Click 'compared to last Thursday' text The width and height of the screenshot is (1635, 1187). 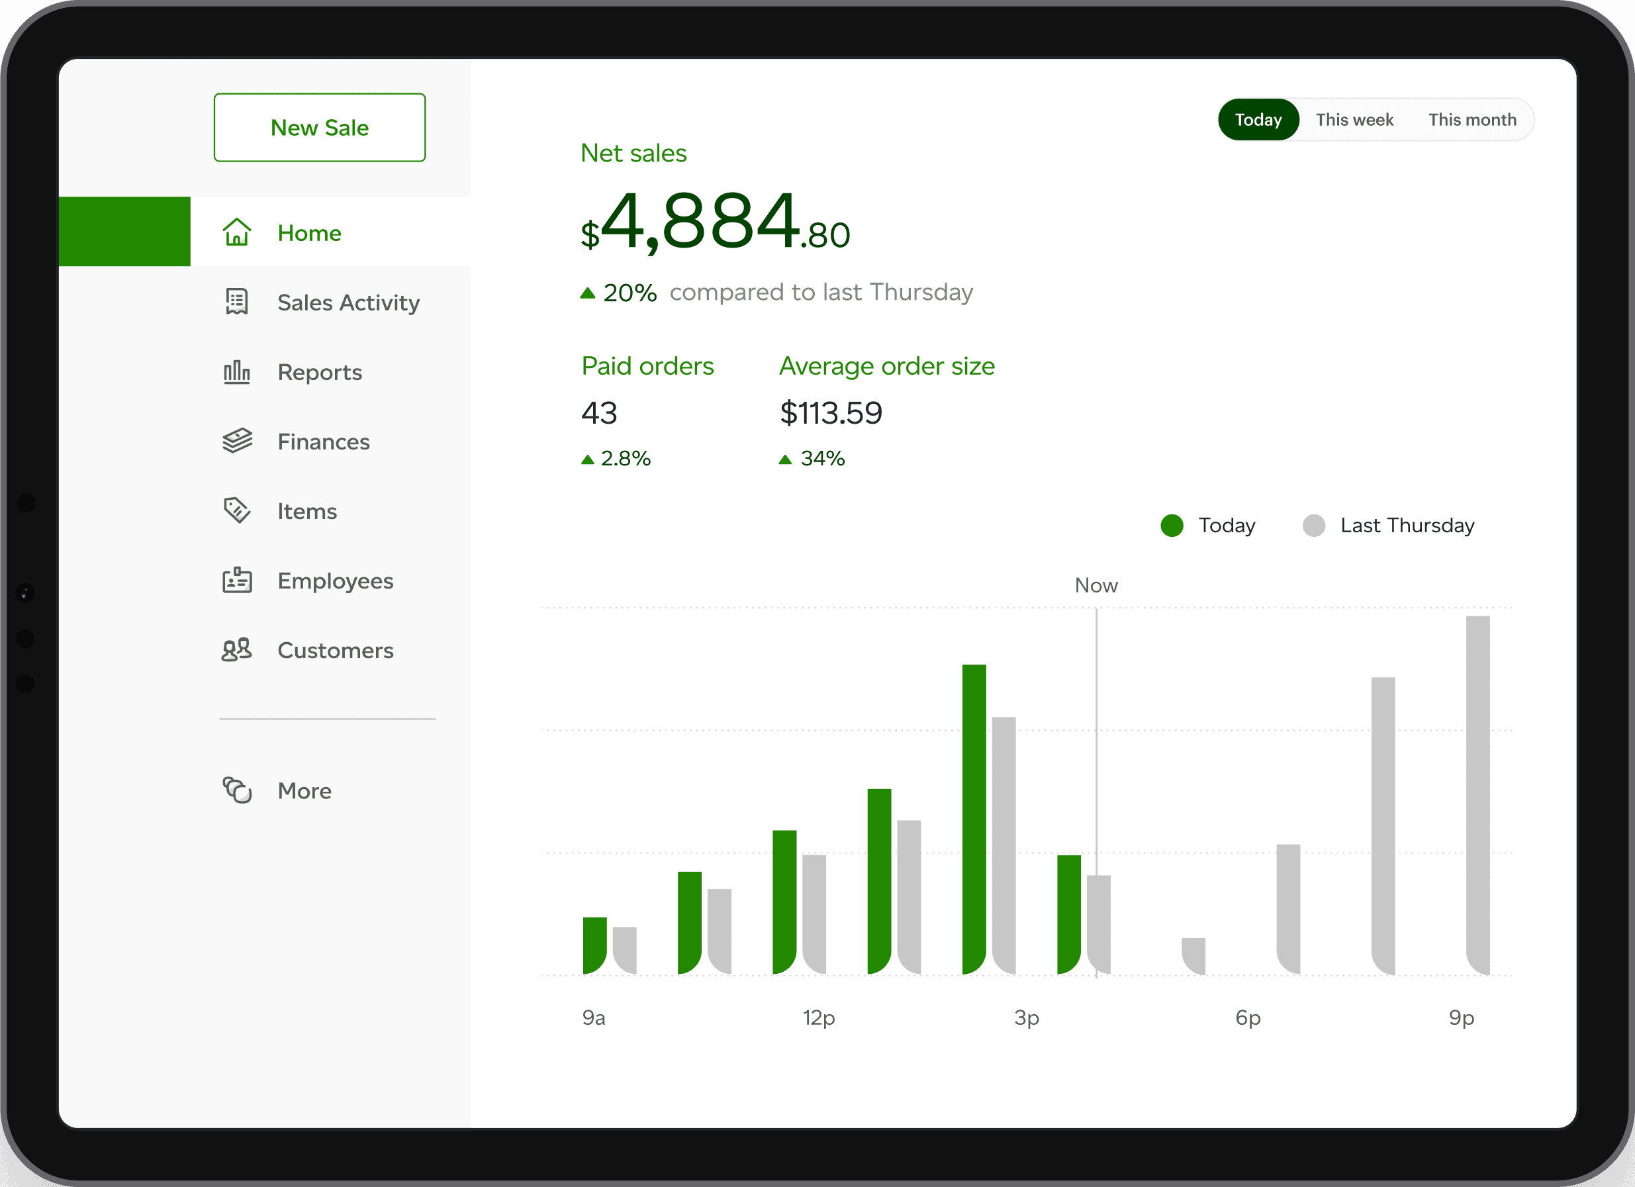[821, 293]
